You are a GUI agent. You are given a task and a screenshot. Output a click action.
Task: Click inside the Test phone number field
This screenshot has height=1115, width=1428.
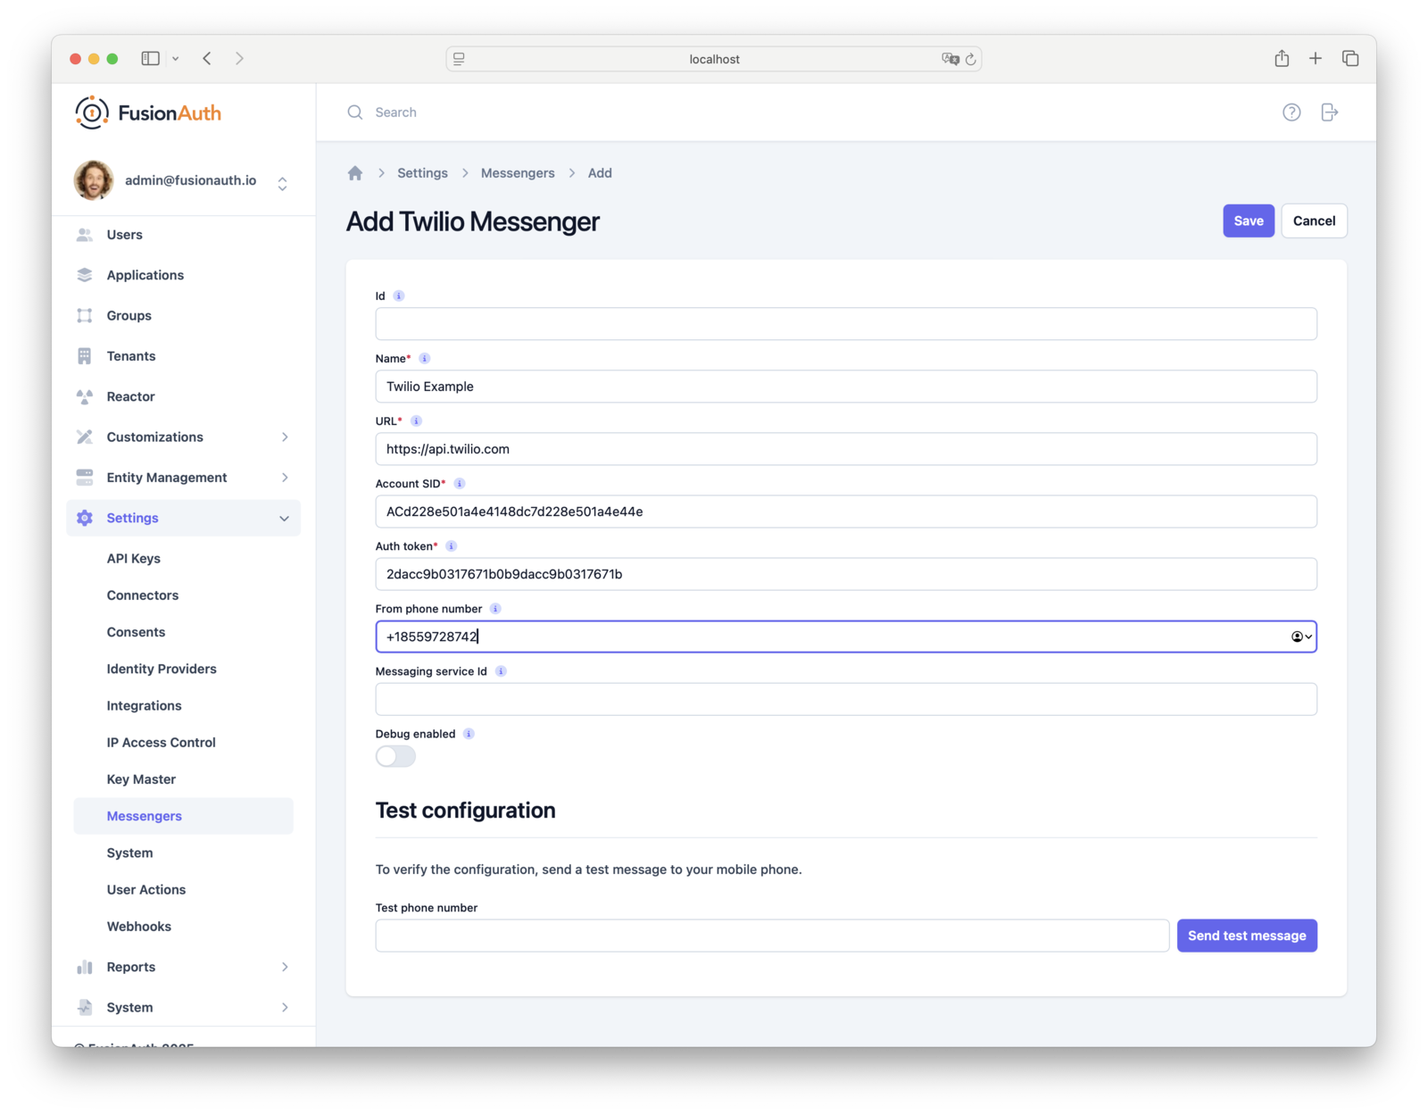[772, 936]
